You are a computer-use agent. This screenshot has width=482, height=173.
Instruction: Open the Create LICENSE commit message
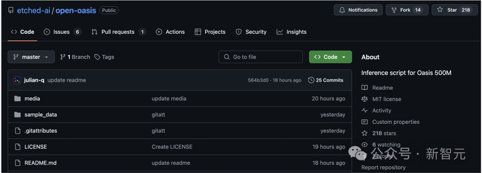(172, 147)
